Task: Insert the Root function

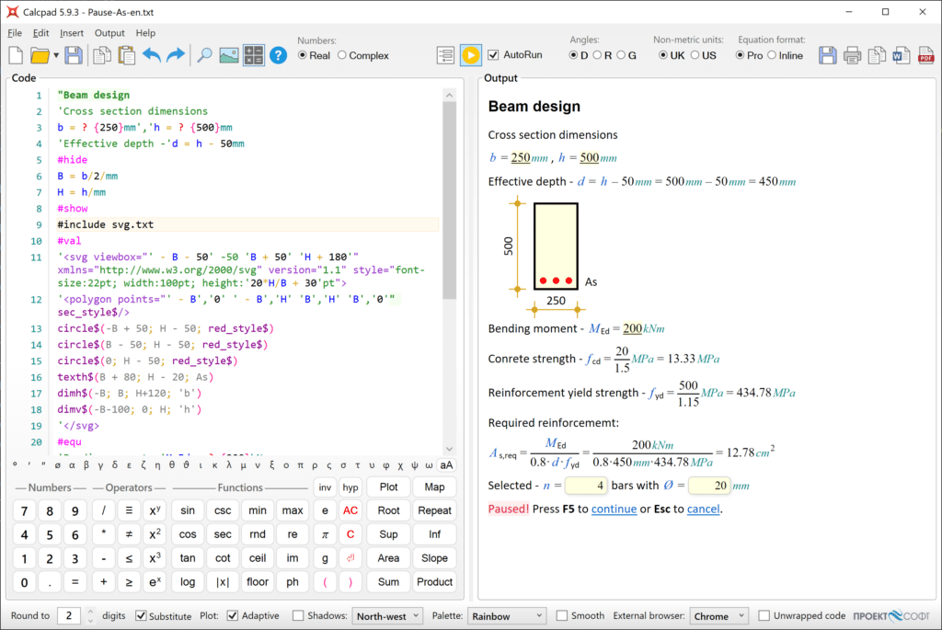Action: [x=388, y=510]
